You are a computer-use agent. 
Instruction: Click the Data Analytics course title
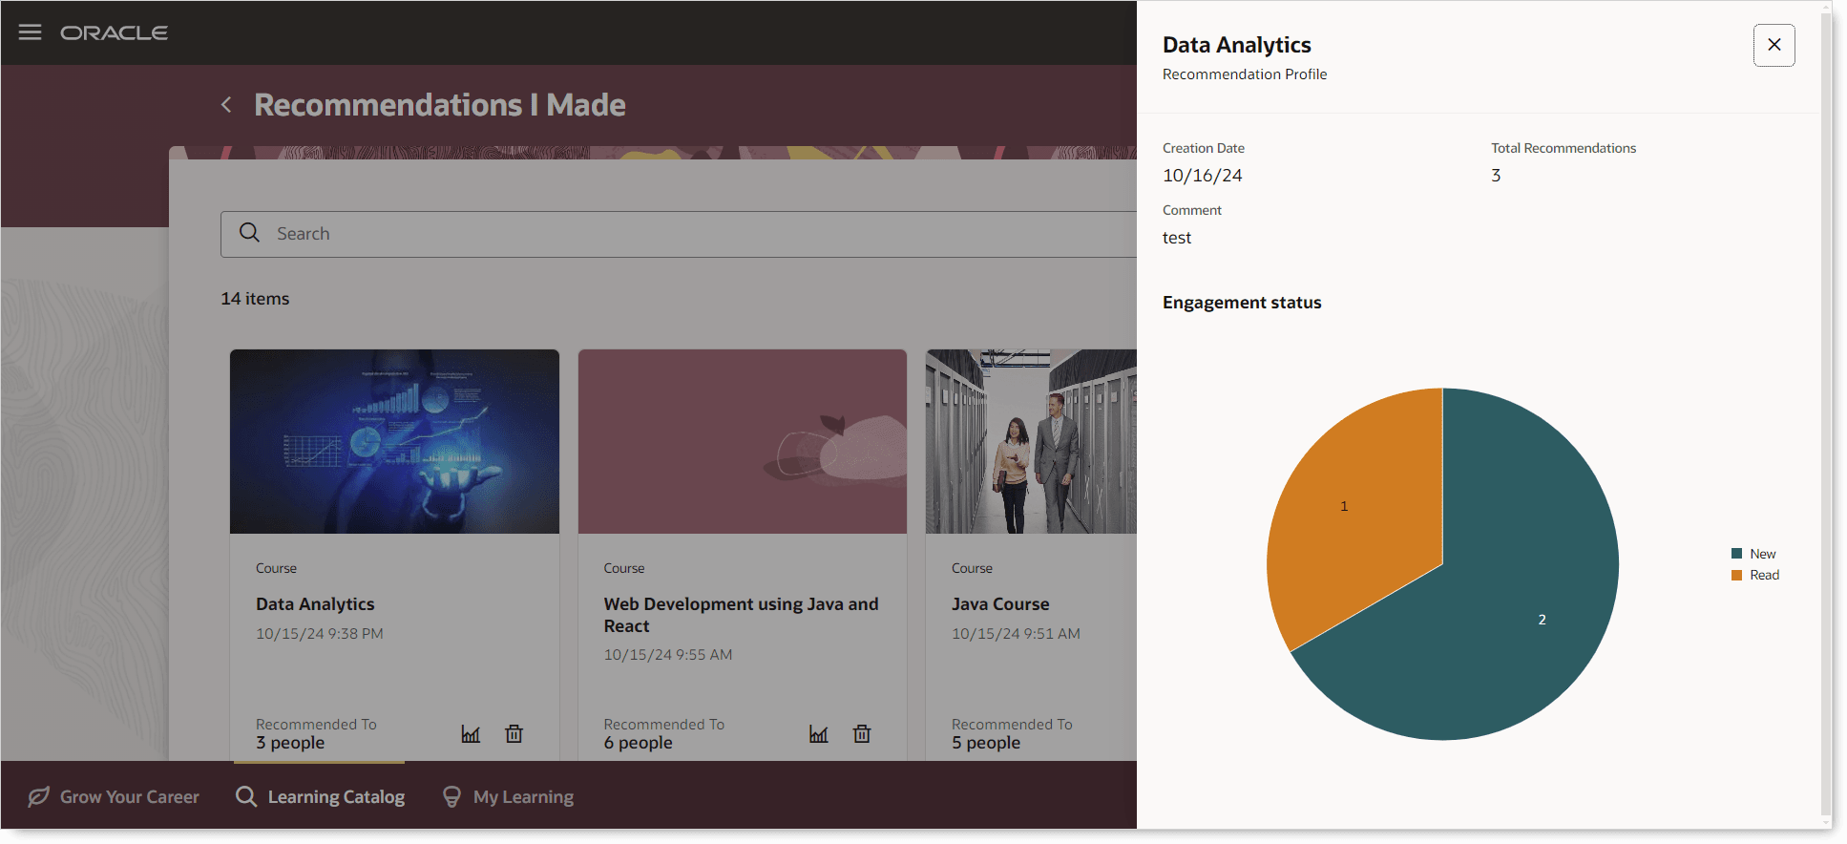(x=315, y=604)
